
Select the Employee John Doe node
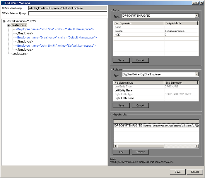[x=54, y=29]
